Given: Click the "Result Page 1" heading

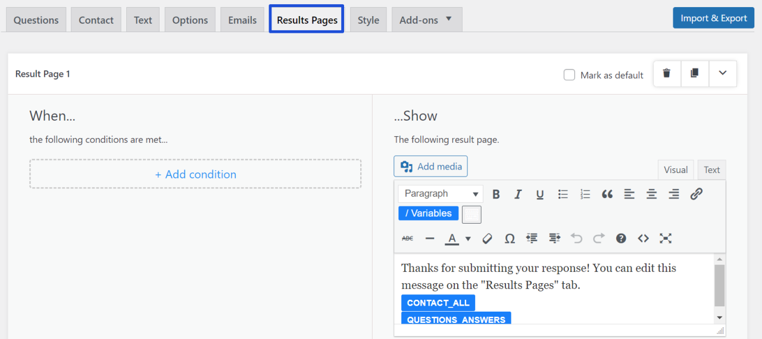Looking at the screenshot, I should coord(43,74).
